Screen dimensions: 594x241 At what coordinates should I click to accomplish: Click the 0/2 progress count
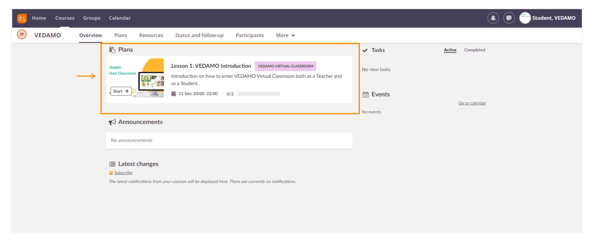click(x=230, y=94)
